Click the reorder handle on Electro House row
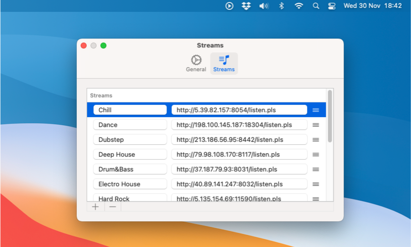 point(315,184)
